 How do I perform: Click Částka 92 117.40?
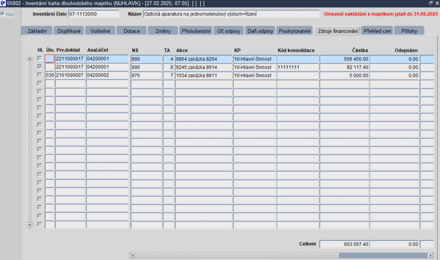pyautogui.click(x=344, y=67)
